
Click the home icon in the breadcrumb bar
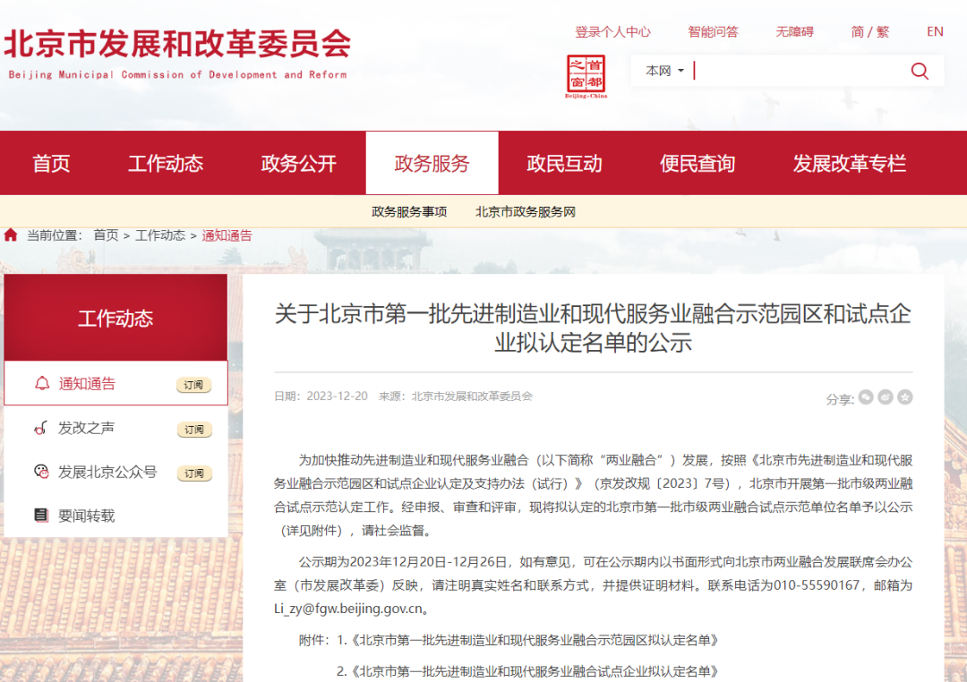pyautogui.click(x=10, y=235)
